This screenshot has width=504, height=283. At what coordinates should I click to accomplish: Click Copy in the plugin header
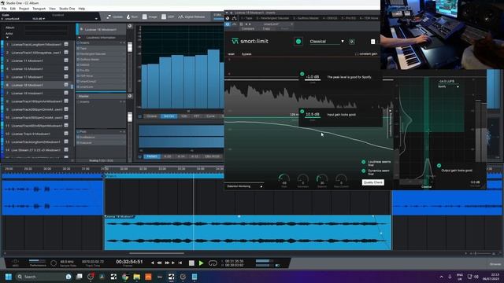coord(266,28)
